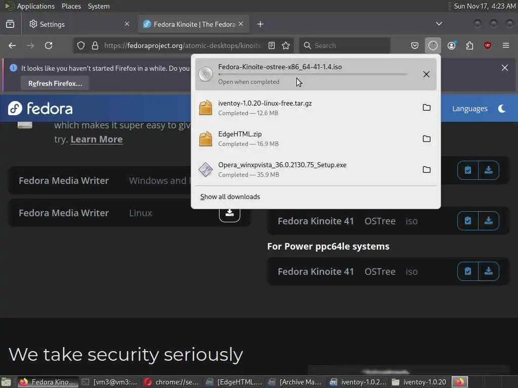Viewport: 518px width, 388px height.
Task: Verify ppc64le Fedora Kinoite 41 iso
Action: tap(468, 271)
